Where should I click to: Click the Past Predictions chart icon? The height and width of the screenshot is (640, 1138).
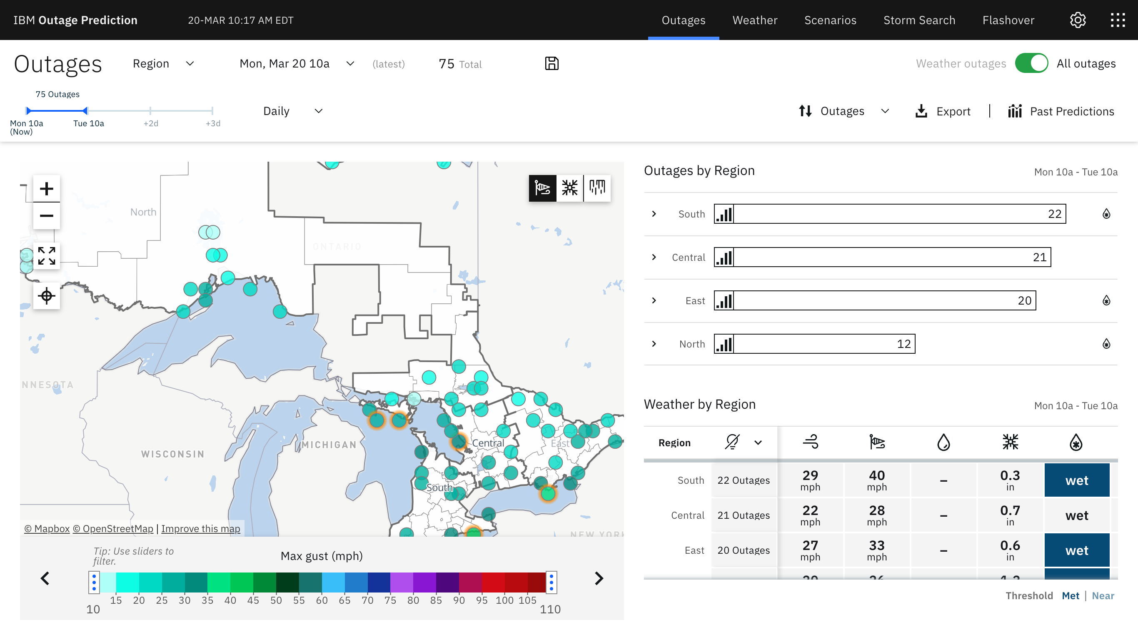pos(1015,111)
